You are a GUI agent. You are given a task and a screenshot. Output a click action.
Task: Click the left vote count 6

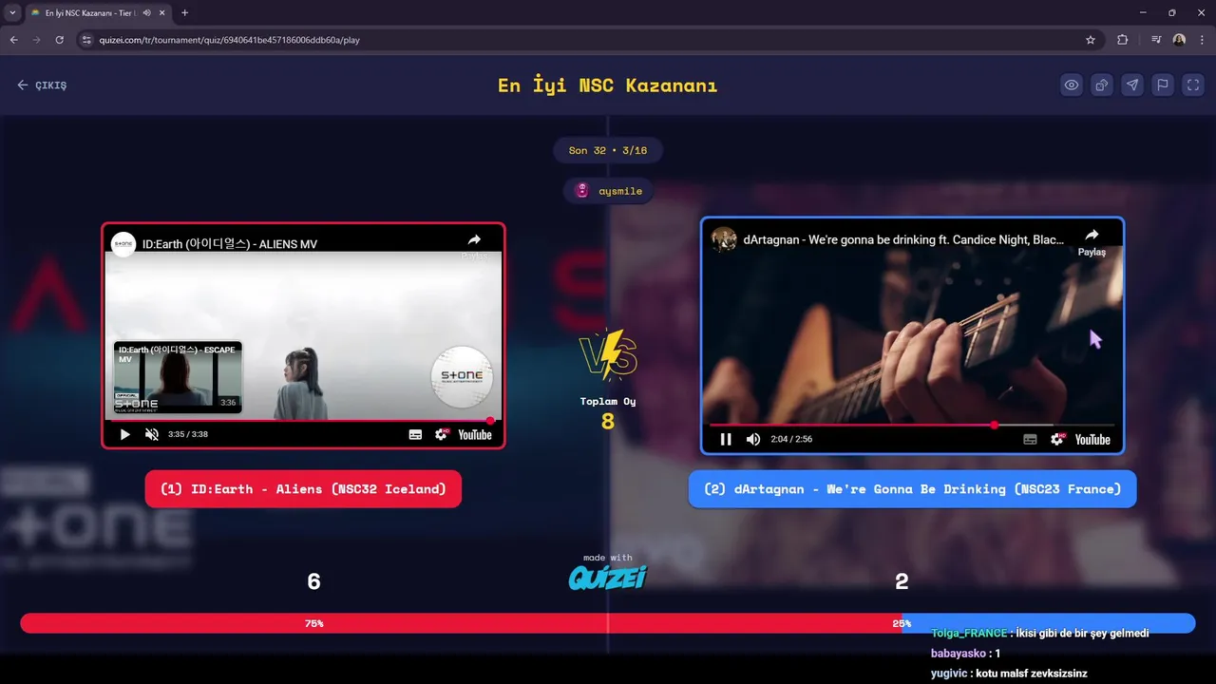[x=313, y=581]
